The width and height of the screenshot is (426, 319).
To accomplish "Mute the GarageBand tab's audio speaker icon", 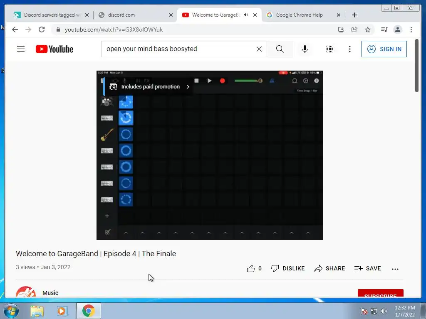I will (x=246, y=15).
